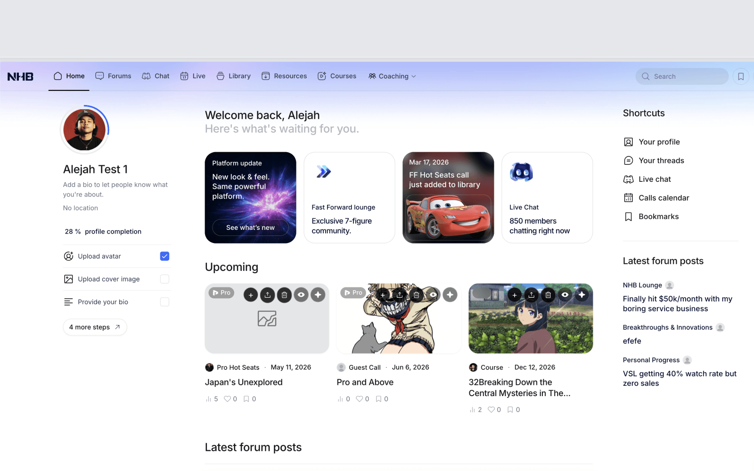754x471 pixels.
Task: Open the Forums tab
Action: pyautogui.click(x=113, y=76)
